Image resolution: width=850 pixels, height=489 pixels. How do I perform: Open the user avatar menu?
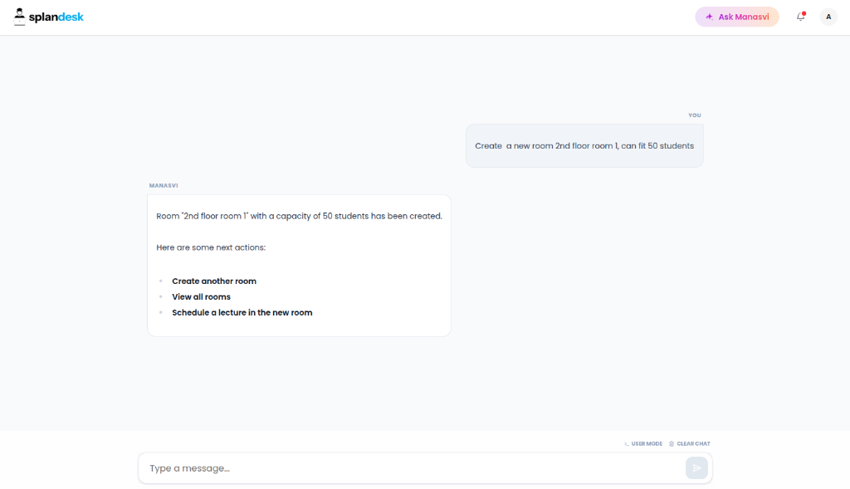point(828,17)
